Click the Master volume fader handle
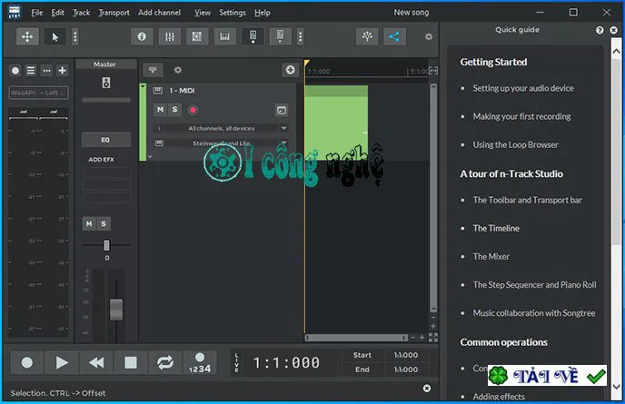The width and height of the screenshot is (625, 404). pyautogui.click(x=116, y=310)
